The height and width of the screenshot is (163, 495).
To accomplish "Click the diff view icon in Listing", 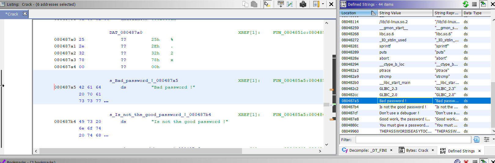I will coord(290,4).
